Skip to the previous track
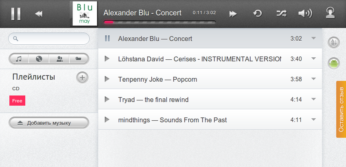The width and height of the screenshot is (346, 167). click(39, 14)
